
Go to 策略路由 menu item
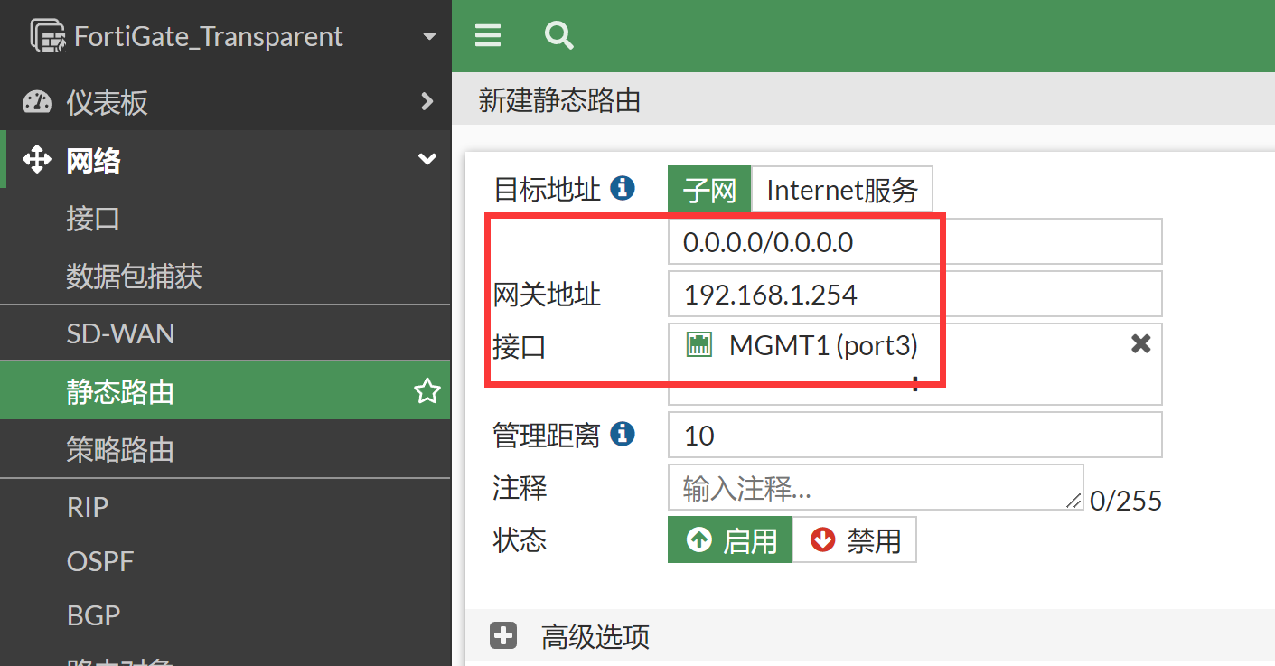click(120, 450)
